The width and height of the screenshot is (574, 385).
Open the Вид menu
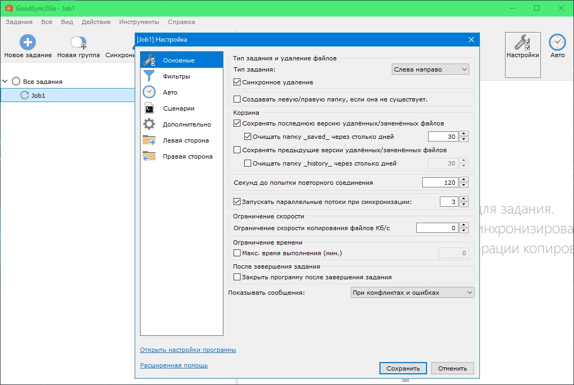pos(67,22)
